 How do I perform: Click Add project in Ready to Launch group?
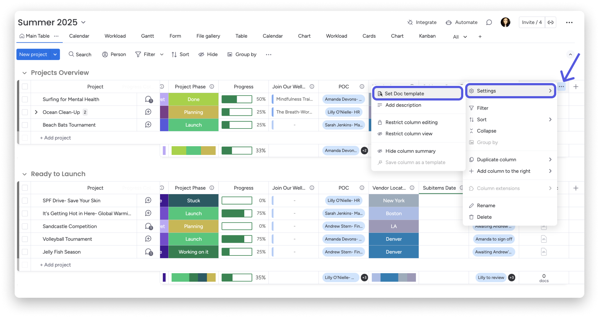click(x=56, y=265)
